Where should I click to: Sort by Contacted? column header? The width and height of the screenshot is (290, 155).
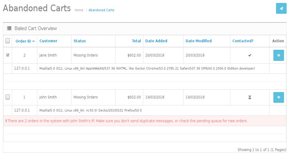[243, 41]
